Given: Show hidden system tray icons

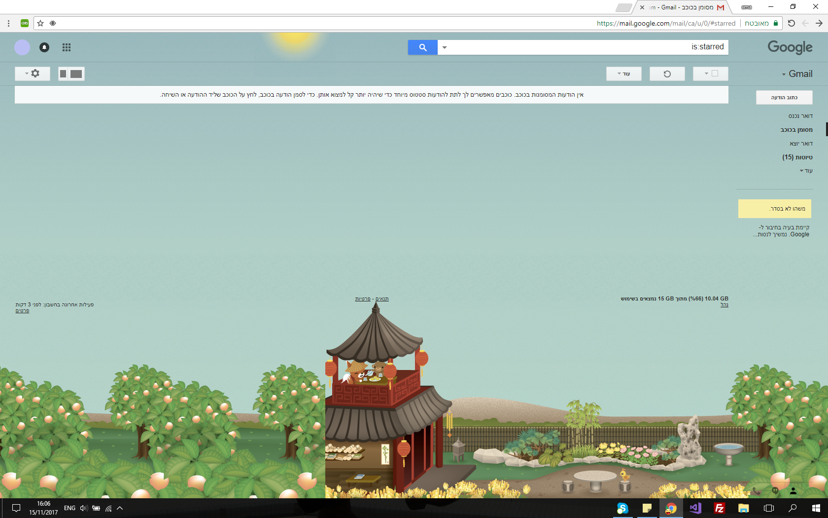Looking at the screenshot, I should (120, 508).
